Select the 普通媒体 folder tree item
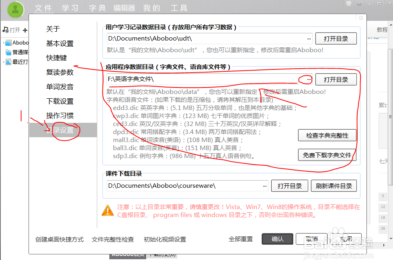This screenshot has width=393, height=260. click(x=17, y=52)
